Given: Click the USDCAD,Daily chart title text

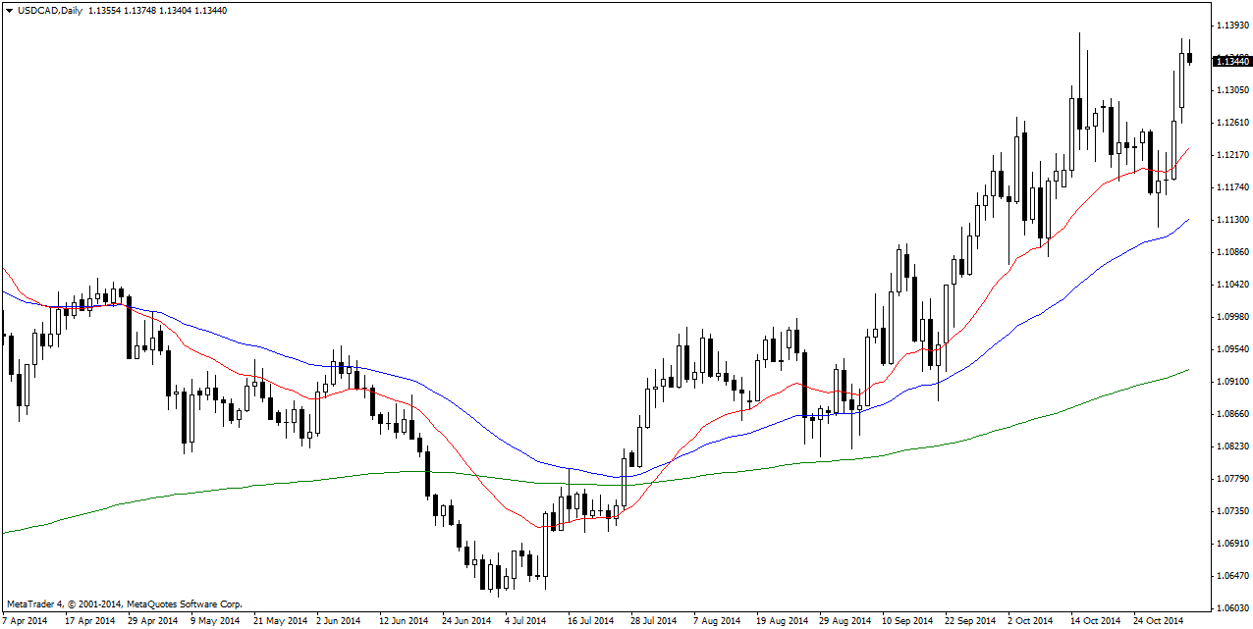Looking at the screenshot, I should 50,10.
